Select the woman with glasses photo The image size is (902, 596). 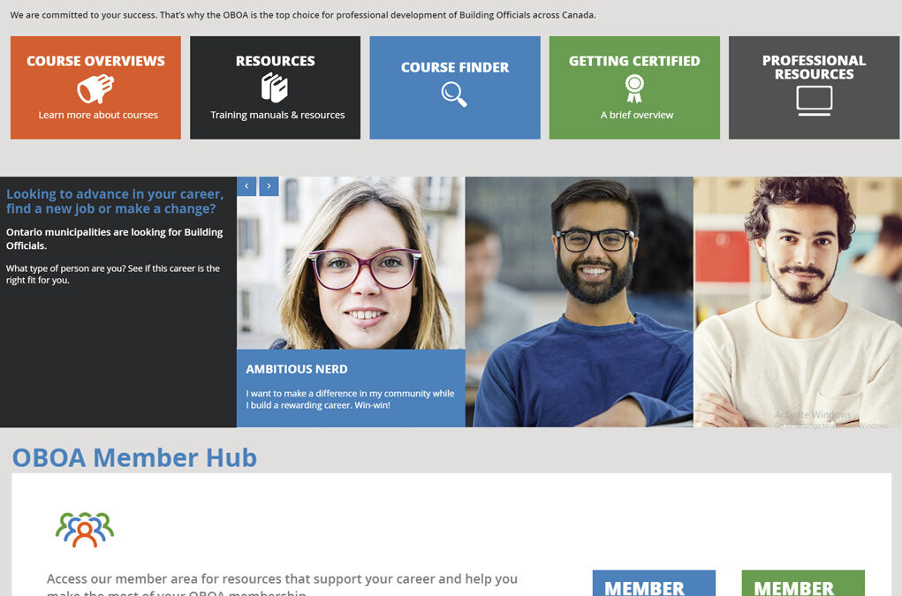pyautogui.click(x=351, y=263)
